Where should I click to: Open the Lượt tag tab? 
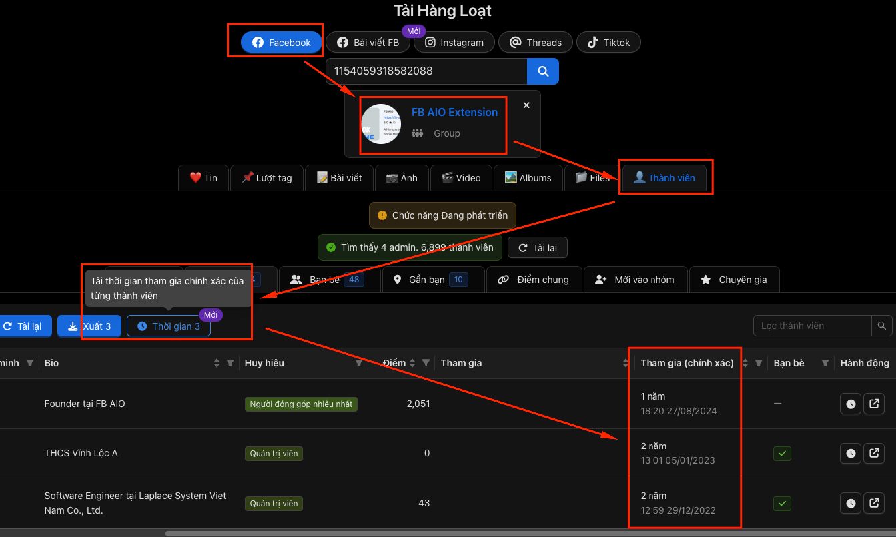point(266,178)
